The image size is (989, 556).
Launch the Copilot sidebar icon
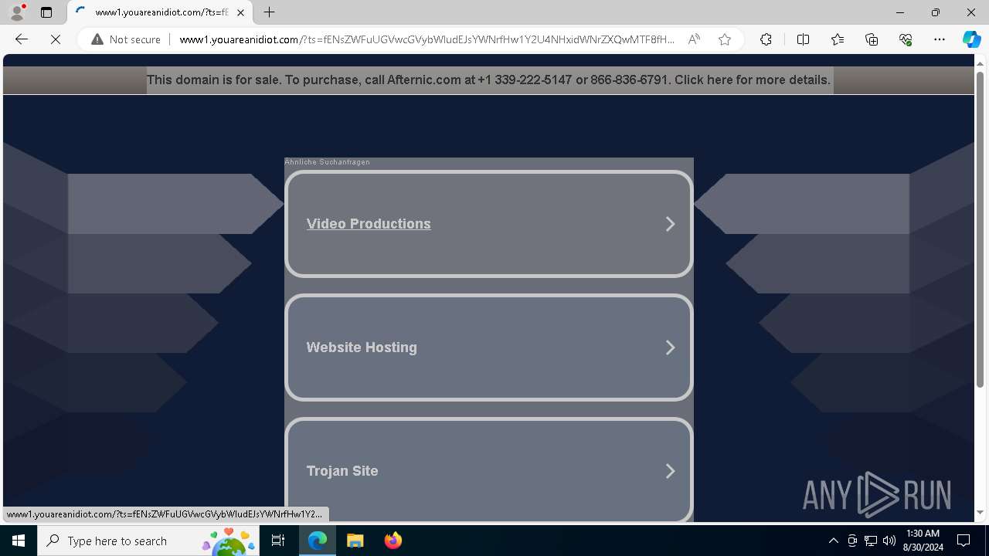pyautogui.click(x=971, y=39)
